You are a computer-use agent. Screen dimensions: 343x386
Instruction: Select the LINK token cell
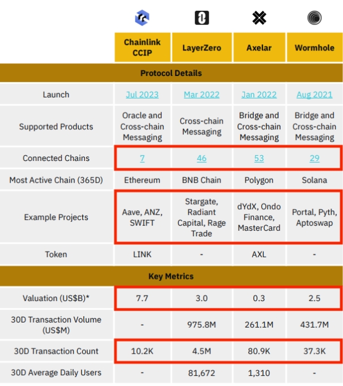[x=142, y=254]
